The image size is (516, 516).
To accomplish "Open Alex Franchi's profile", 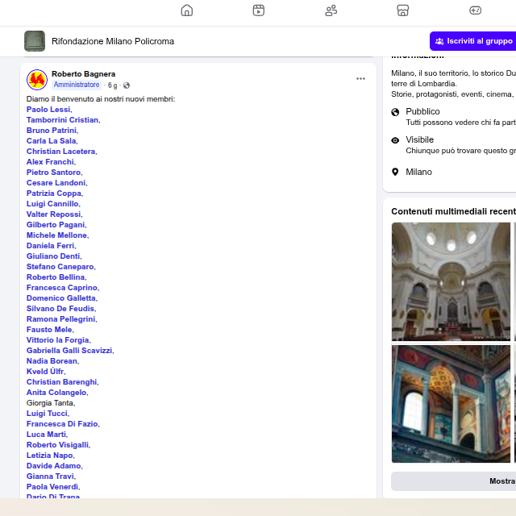I will (x=50, y=162).
